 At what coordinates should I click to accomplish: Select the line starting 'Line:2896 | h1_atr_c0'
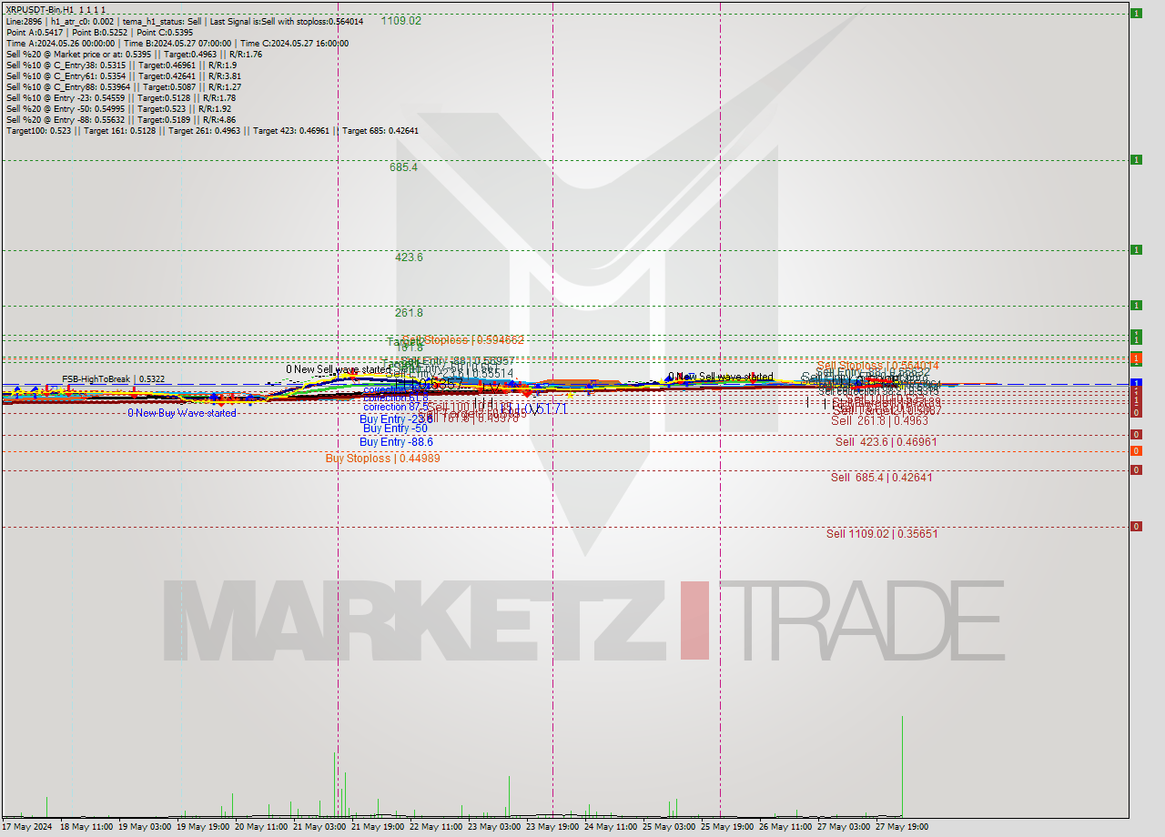coord(185,21)
